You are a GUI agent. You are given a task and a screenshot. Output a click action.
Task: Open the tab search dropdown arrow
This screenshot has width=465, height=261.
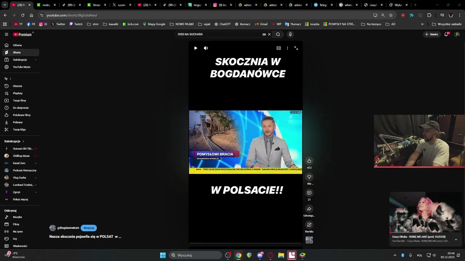(5, 5)
